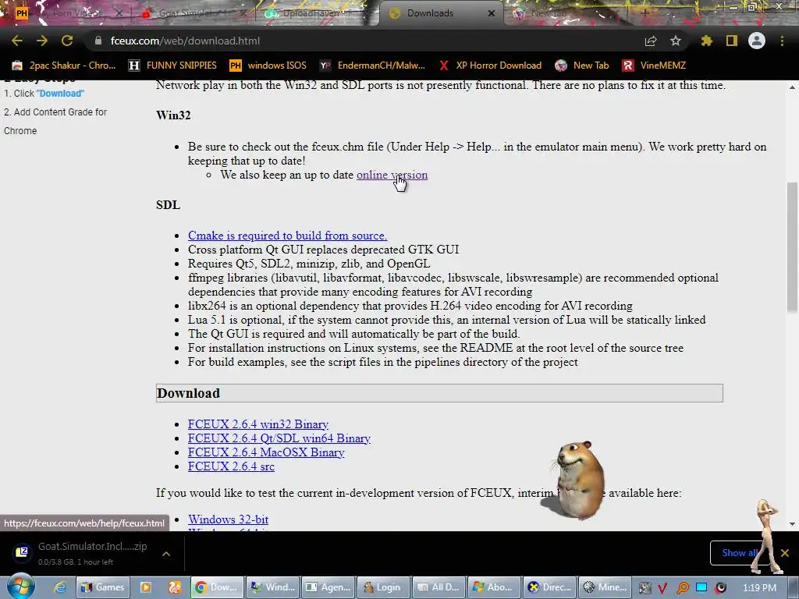
Task: Download FCEUX 2.6.4 Qt/SDL win64 Binary
Action: [279, 438]
